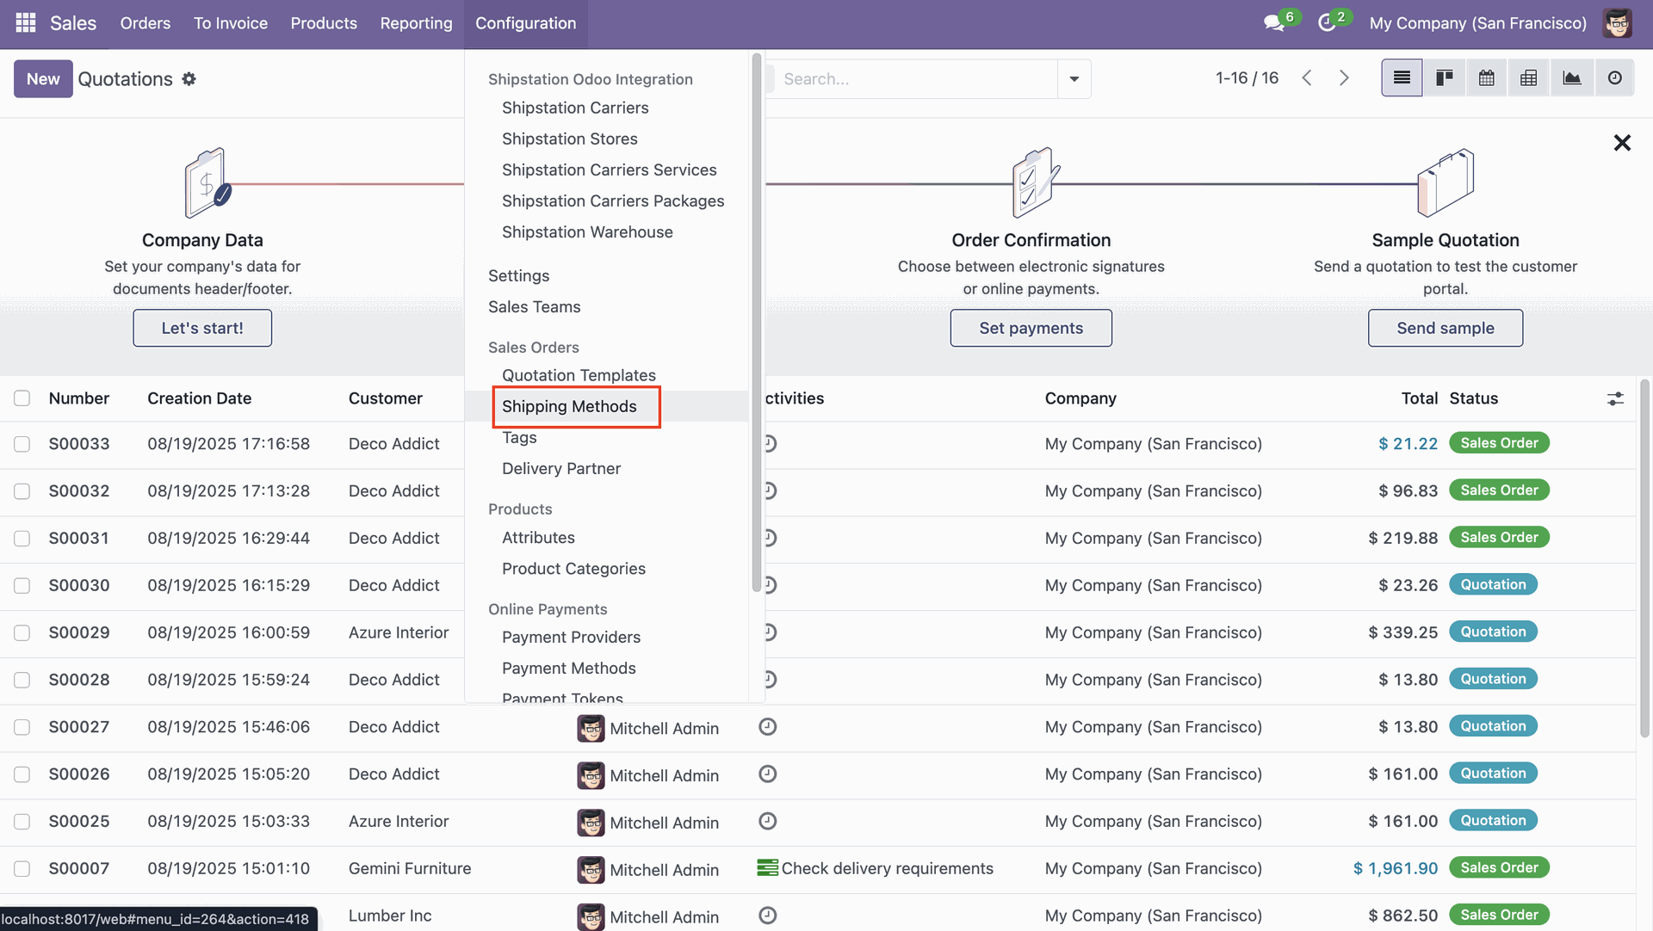Switch to pivot table view

[x=1528, y=78]
